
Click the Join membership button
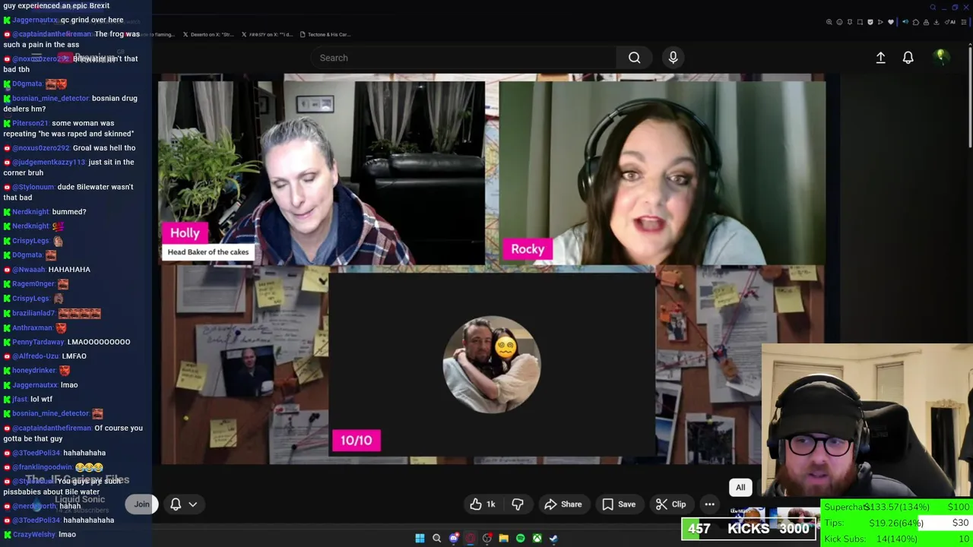[141, 504]
